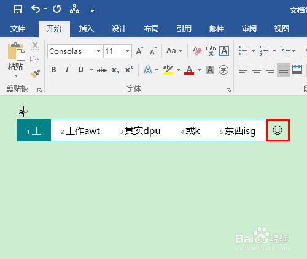
Task: Decrease font size with smaller A
Action: (153, 51)
